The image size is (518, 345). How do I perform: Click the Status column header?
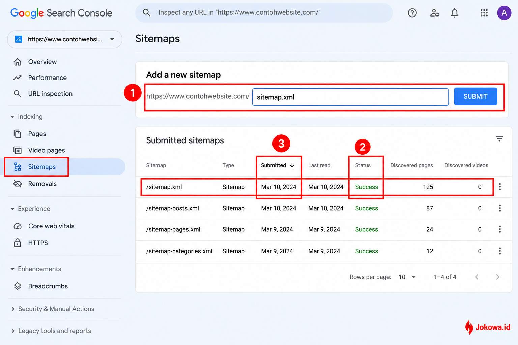pos(363,165)
